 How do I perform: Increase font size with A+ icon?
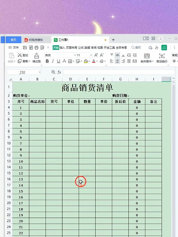tap(96, 55)
